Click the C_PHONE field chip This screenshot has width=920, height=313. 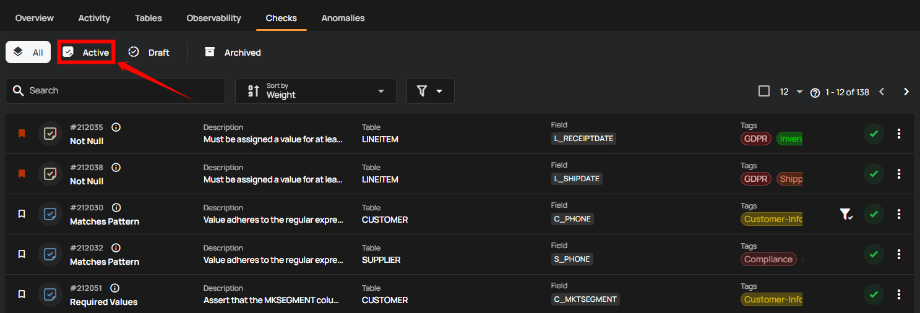point(572,219)
